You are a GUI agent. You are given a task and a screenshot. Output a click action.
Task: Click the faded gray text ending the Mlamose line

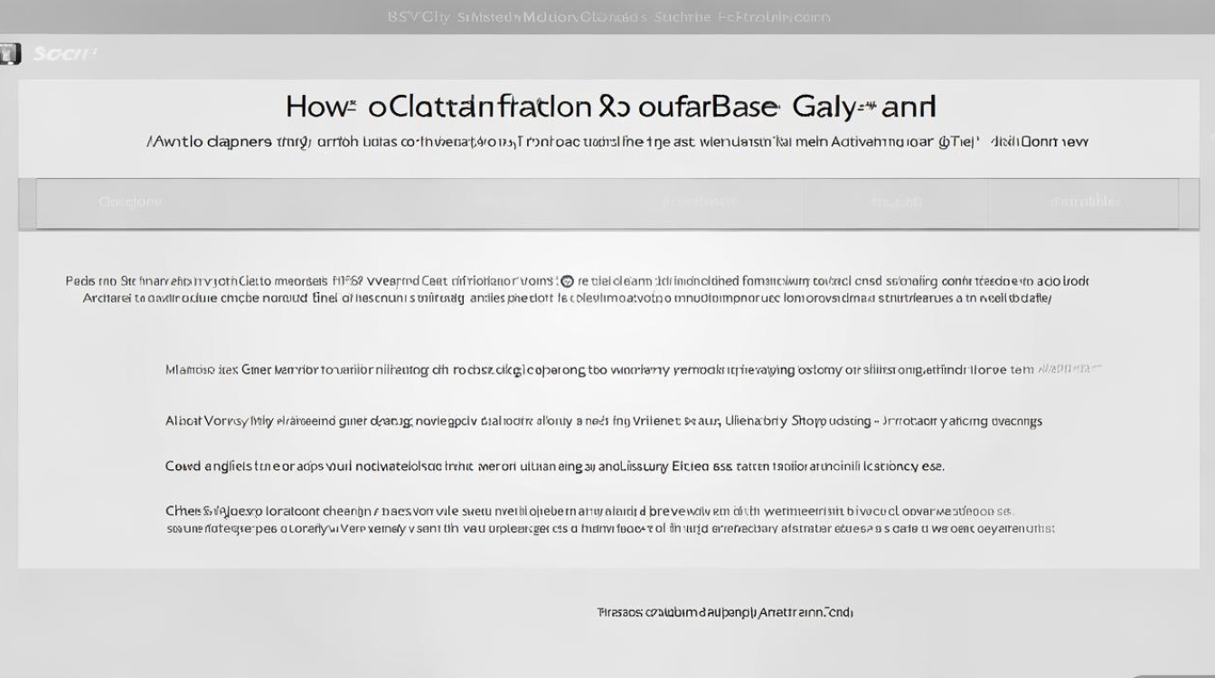[x=1070, y=370]
